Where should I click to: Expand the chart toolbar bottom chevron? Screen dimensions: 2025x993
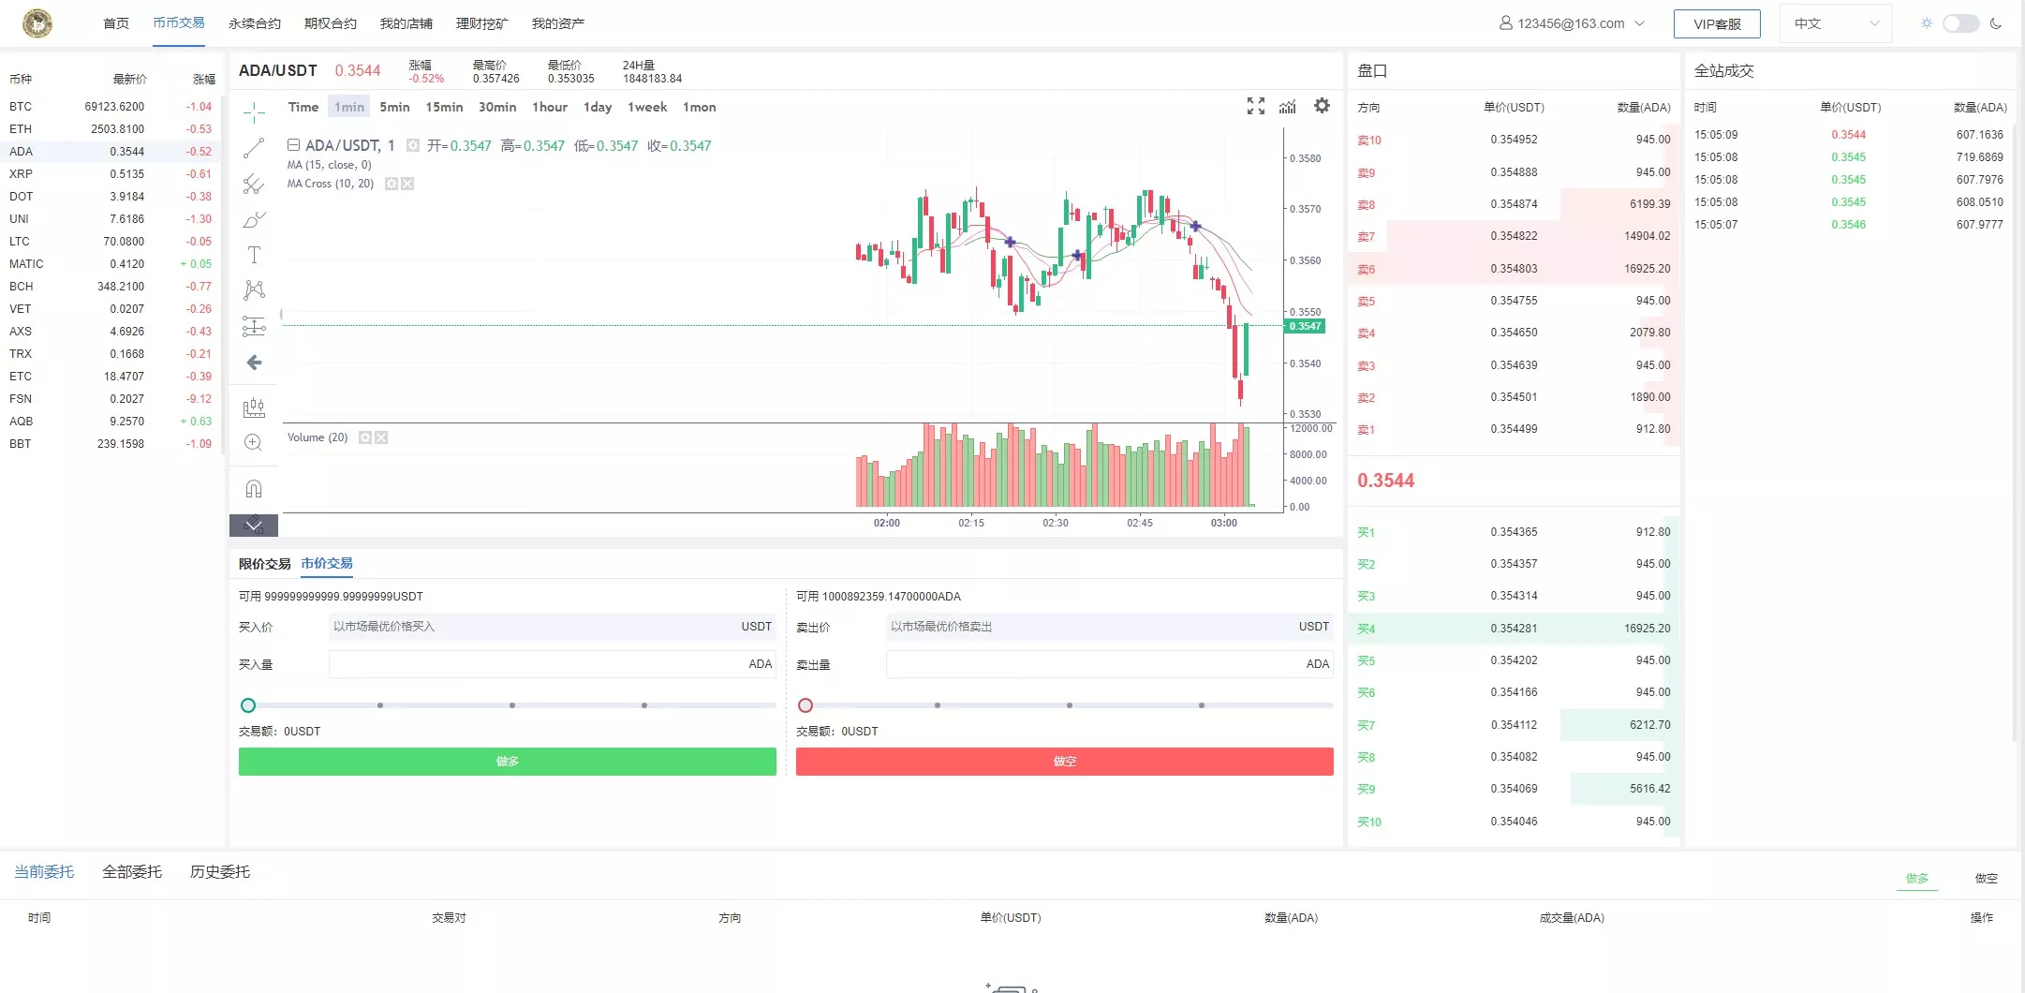(x=254, y=526)
